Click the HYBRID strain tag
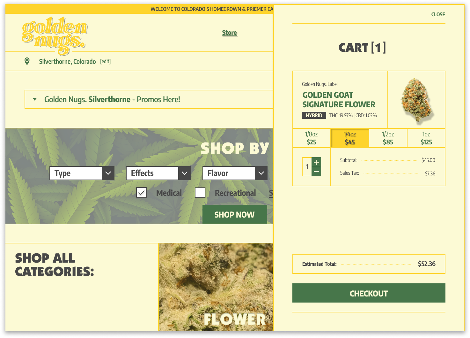 [x=314, y=115]
